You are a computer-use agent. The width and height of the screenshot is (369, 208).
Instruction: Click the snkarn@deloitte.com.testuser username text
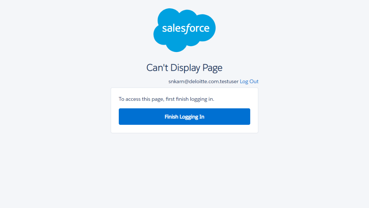pos(203,82)
